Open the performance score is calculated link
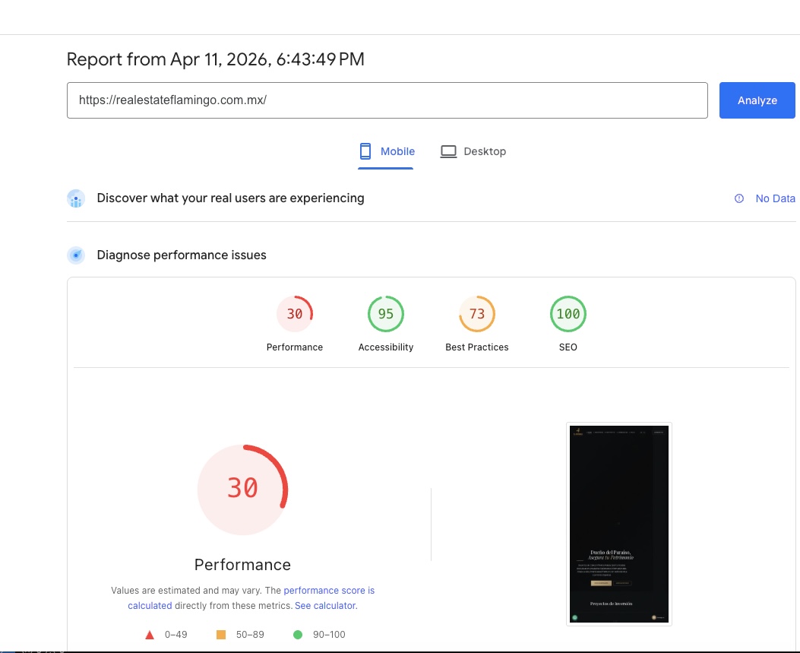This screenshot has width=800, height=653. coord(329,590)
